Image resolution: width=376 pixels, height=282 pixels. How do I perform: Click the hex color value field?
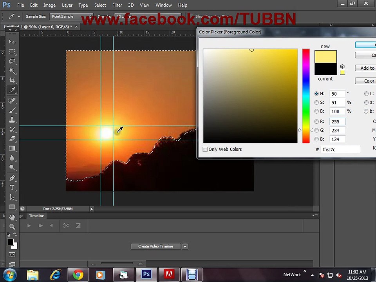point(341,149)
